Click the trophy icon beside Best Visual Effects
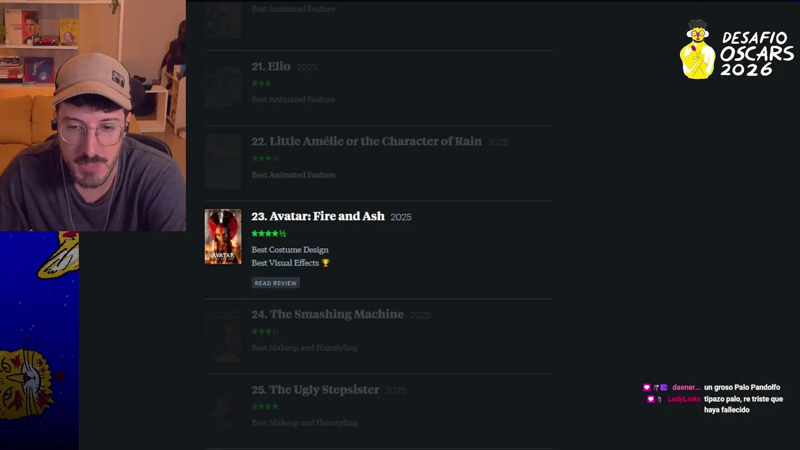 click(x=326, y=263)
